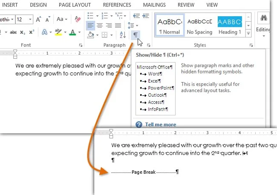Viewport: 277px width, 195px height.
Task: Click the Find binoculars icon in Editing
Action: [x=263, y=18]
